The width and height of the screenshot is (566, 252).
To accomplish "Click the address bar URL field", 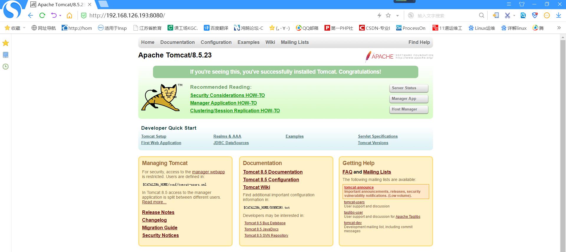I will [x=230, y=15].
